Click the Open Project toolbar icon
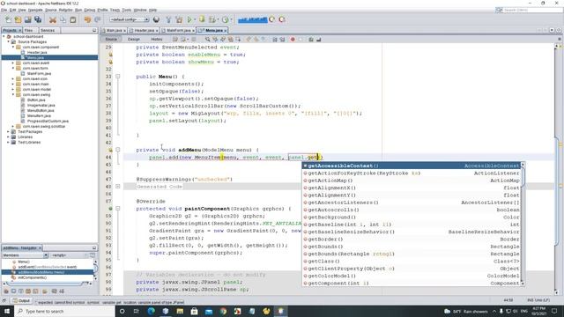The height and width of the screenshot is (317, 564). tap(27, 19)
